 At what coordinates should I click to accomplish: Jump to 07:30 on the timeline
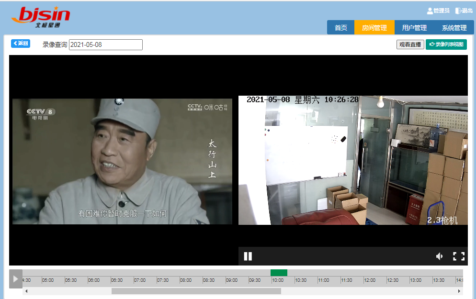163,280
